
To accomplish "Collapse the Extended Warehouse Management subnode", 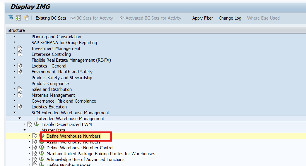I will (20, 118).
